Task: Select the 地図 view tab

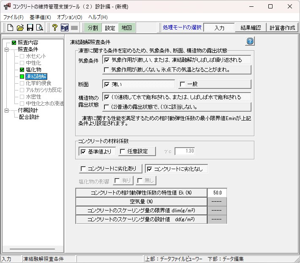Action: click(126, 28)
